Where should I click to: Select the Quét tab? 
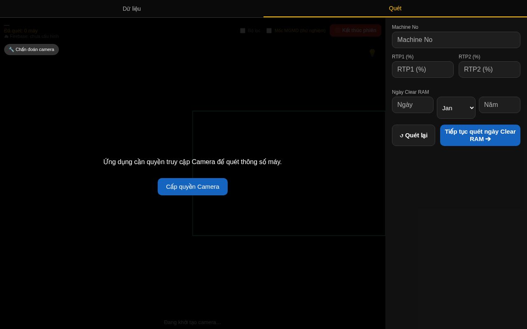tap(395, 9)
